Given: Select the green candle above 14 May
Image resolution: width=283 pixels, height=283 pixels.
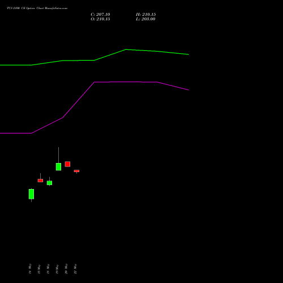Looking at the screenshot, I should [x=31, y=194].
